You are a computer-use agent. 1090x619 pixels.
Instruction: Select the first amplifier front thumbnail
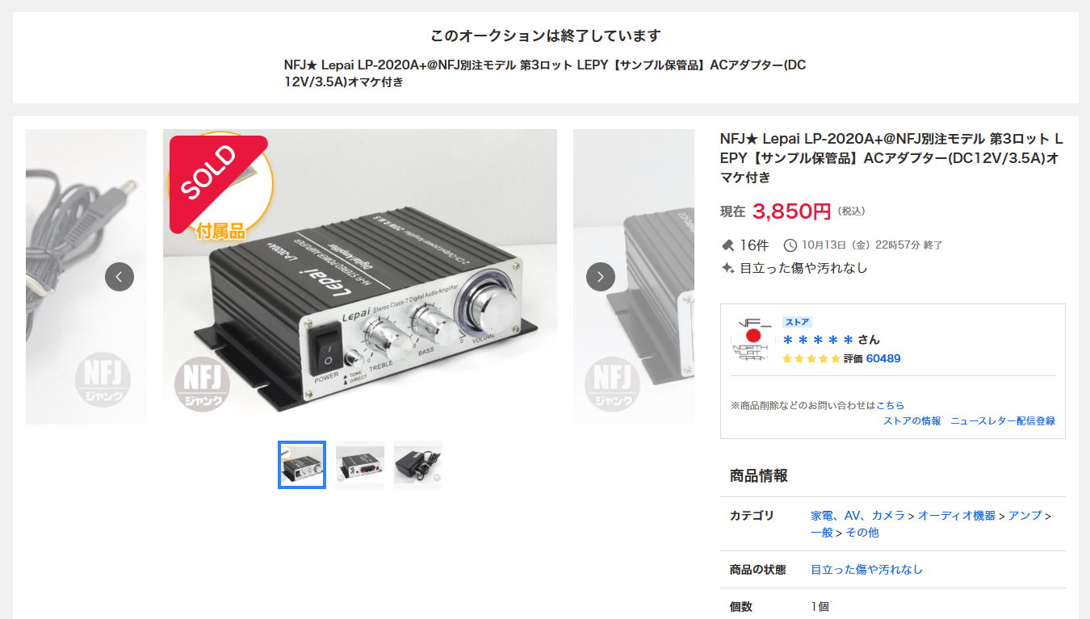click(302, 465)
